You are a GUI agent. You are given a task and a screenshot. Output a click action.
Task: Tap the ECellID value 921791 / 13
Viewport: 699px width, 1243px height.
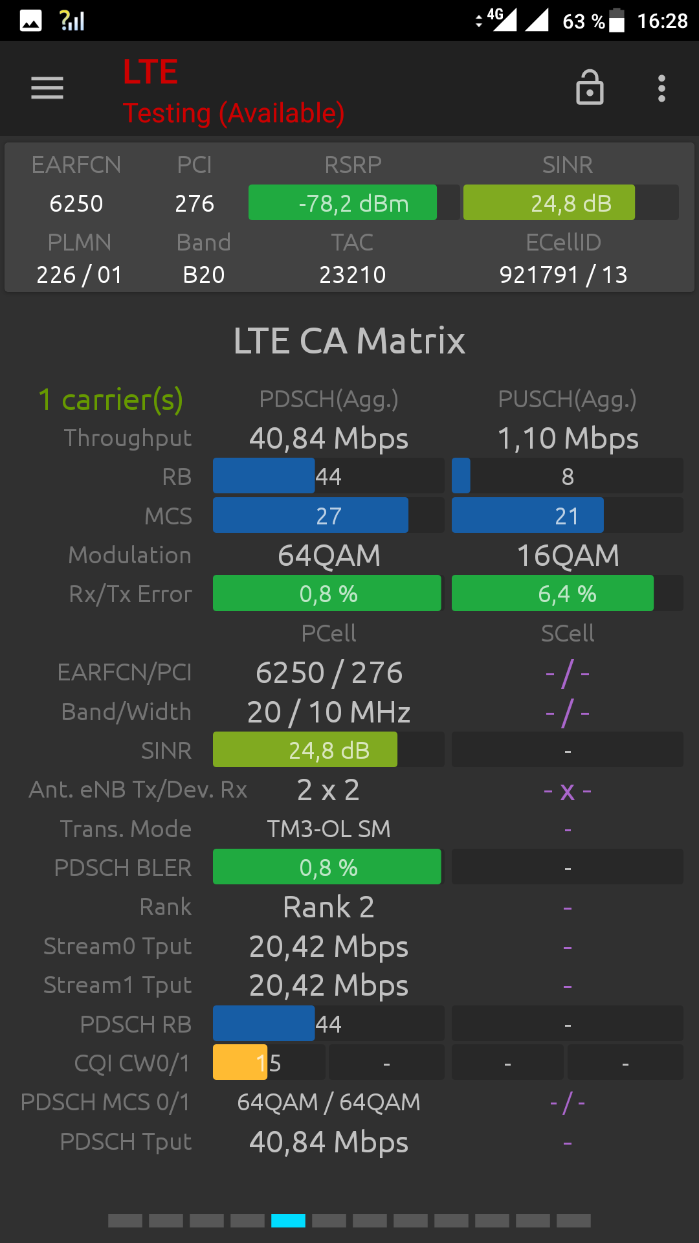coord(563,274)
